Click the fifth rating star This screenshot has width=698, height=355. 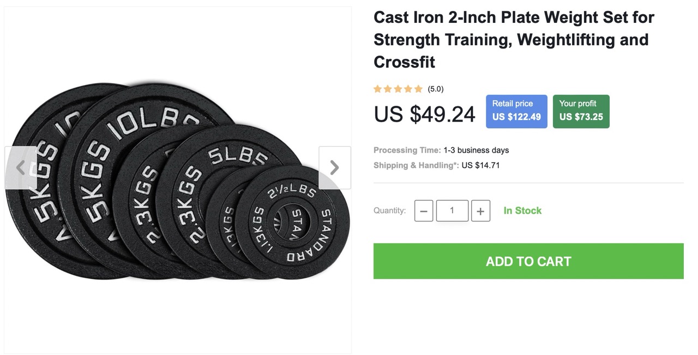coord(418,89)
